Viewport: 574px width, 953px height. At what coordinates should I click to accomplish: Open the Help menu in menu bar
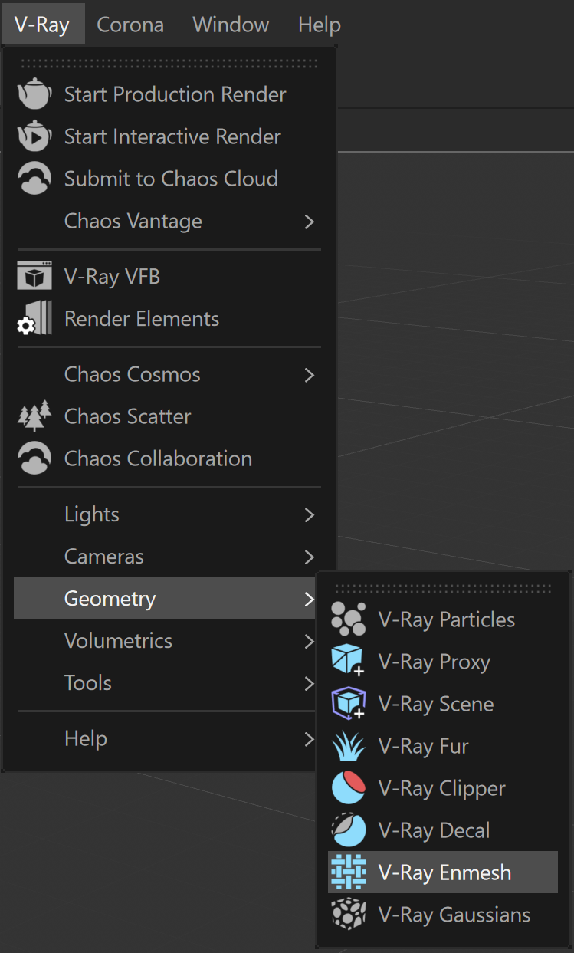[320, 25]
